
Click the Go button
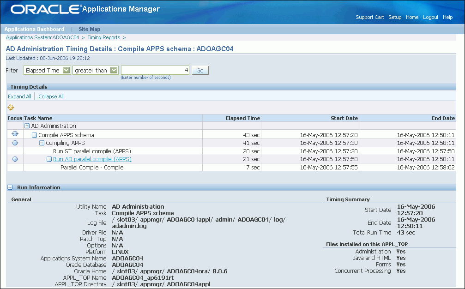click(x=200, y=71)
